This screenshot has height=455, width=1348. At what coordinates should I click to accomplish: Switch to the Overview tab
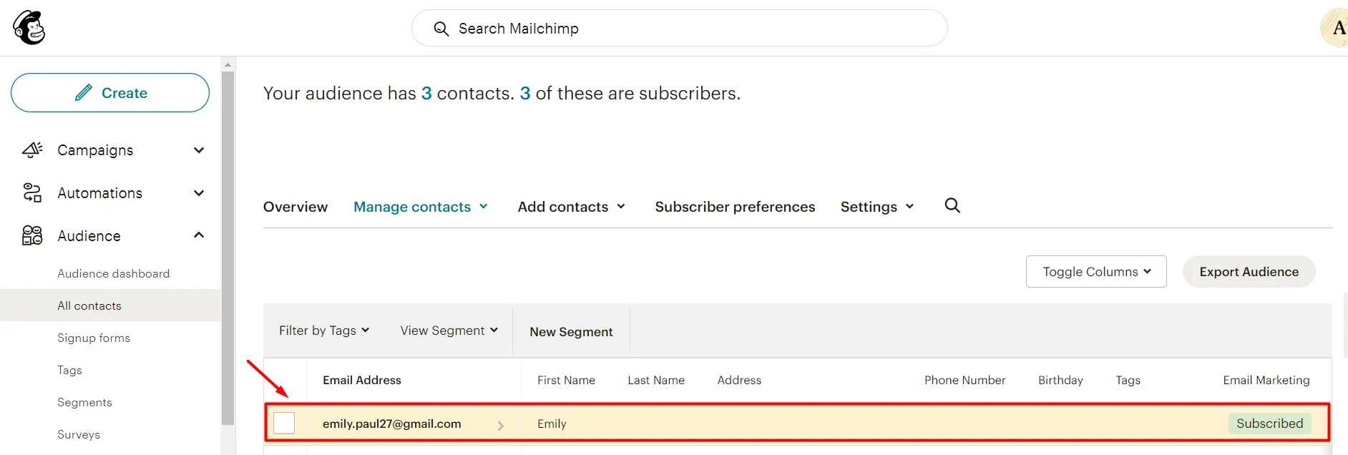pyautogui.click(x=296, y=207)
